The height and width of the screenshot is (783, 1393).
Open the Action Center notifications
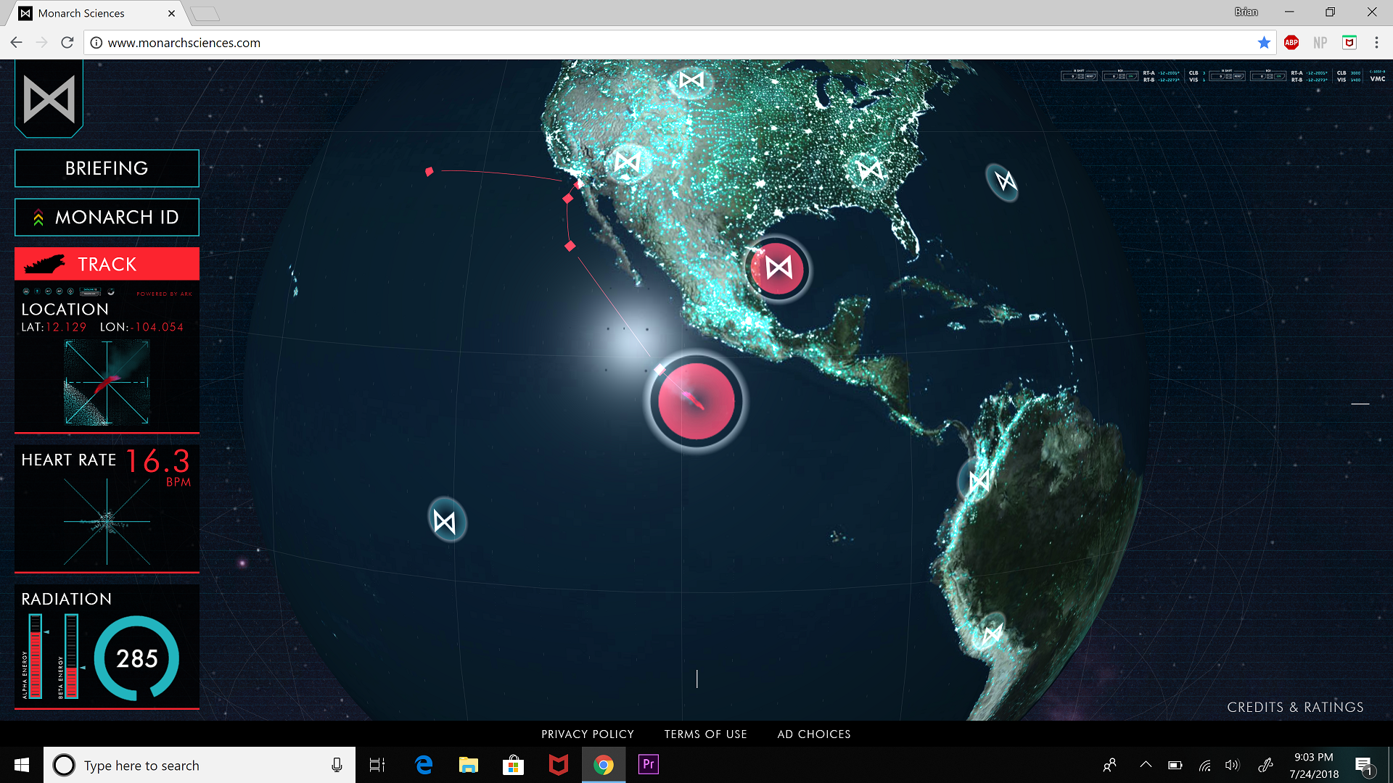coord(1364,766)
